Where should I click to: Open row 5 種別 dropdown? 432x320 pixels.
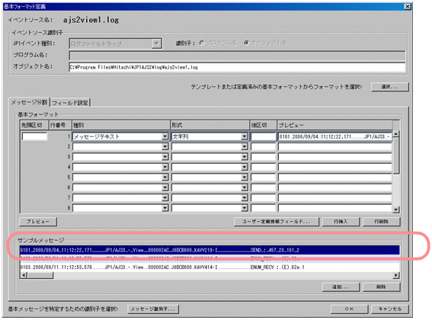click(165, 178)
